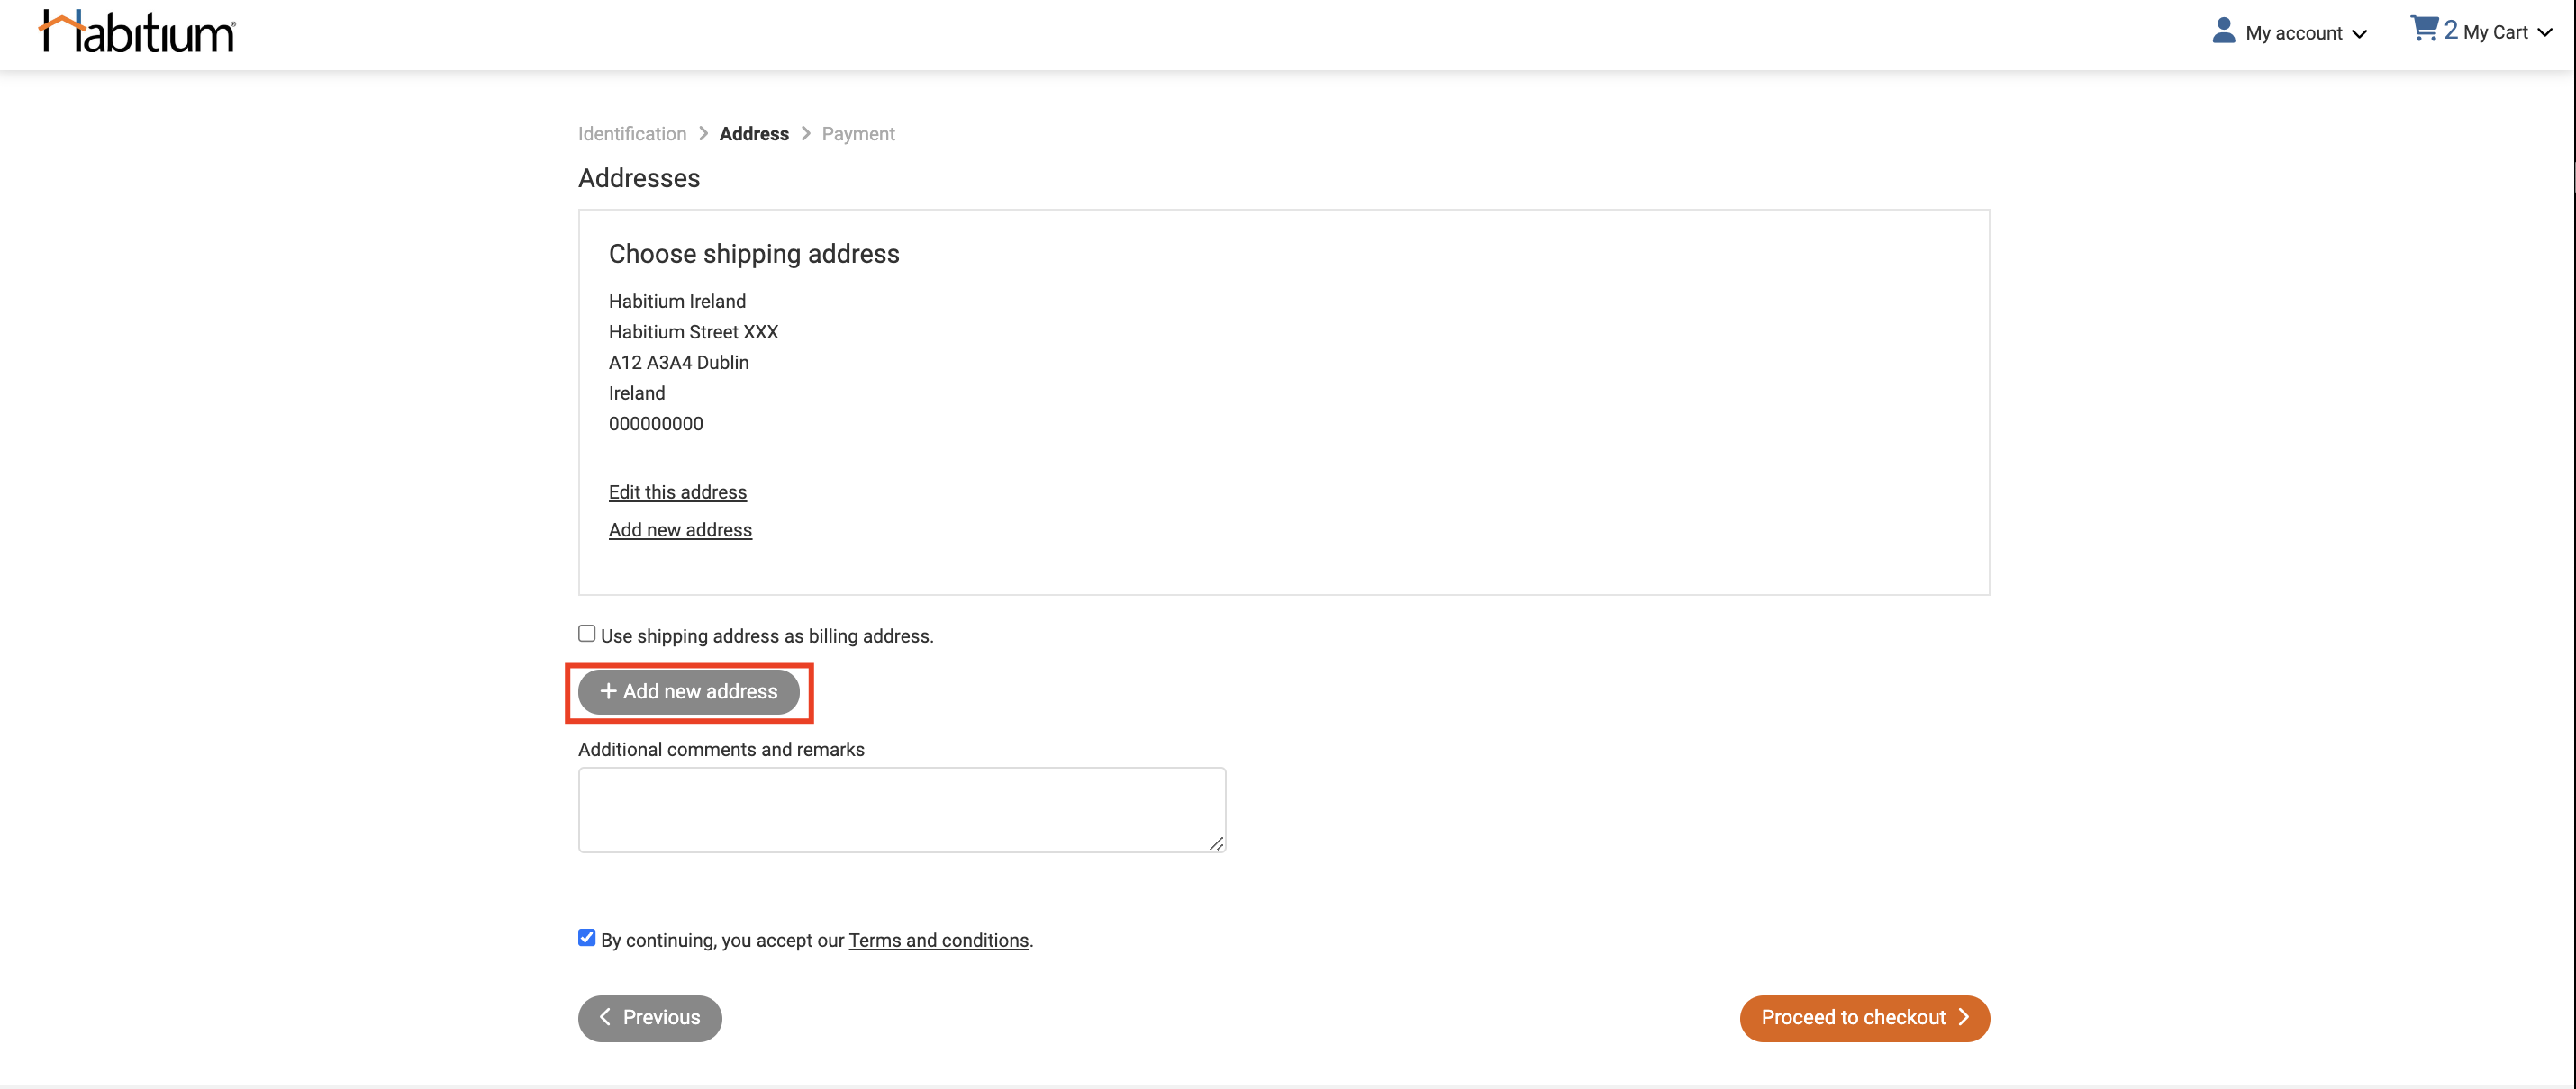Select the Payment breadcrumb step
This screenshot has height=1089, width=2576.
tap(857, 133)
